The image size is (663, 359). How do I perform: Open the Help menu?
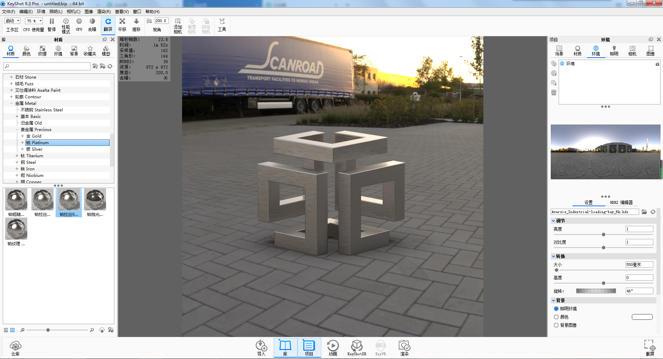[x=152, y=12]
